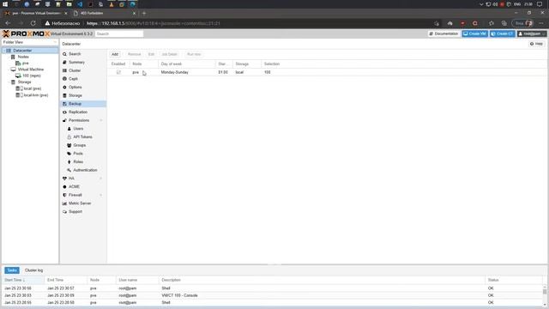
Task: Select Monday-Sunday cell in backup job
Action: pos(175,72)
